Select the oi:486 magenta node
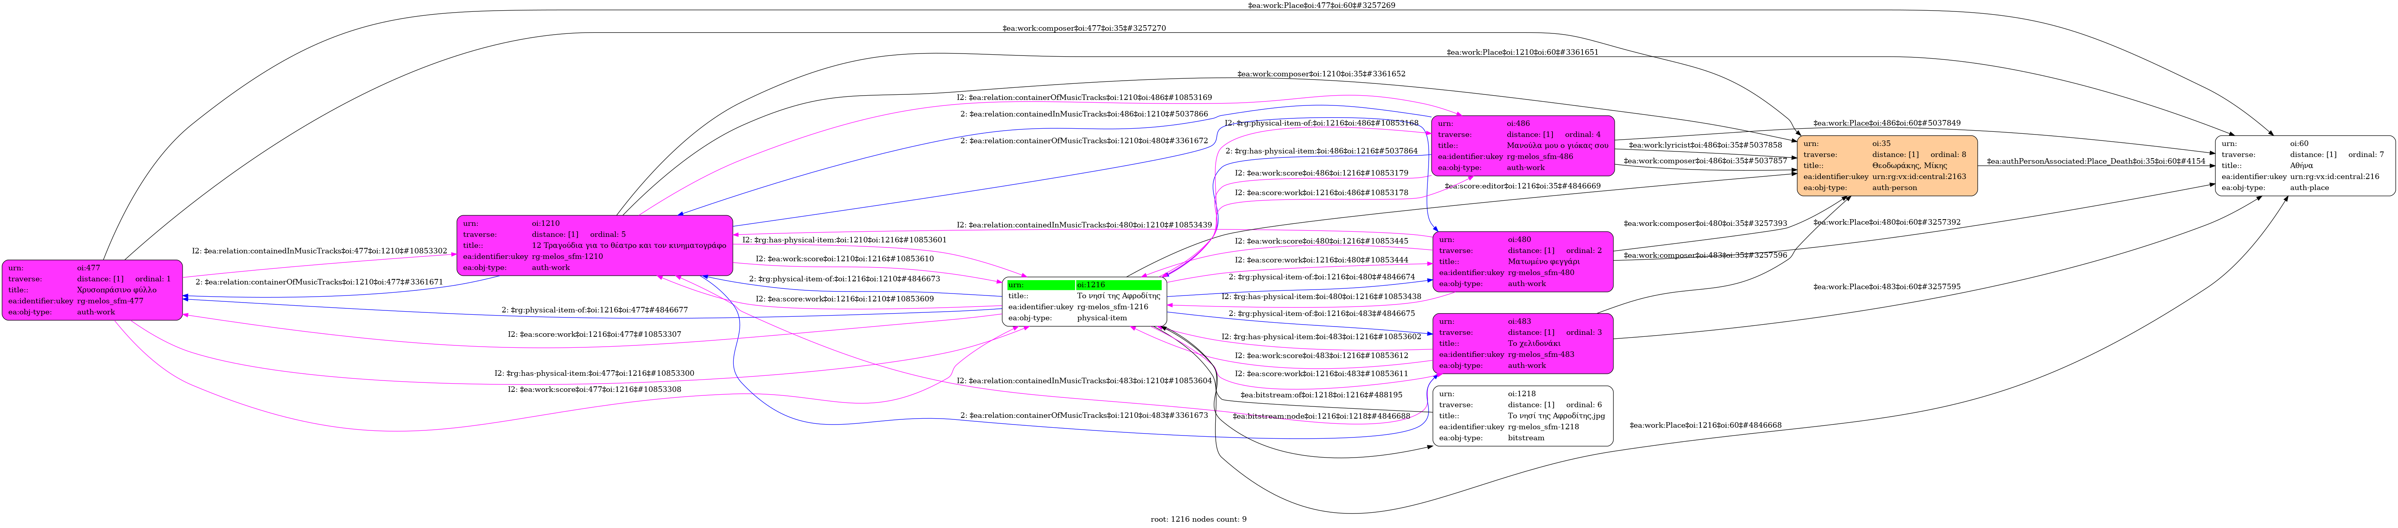Screen dimensions: 2398x528 coord(1523,145)
